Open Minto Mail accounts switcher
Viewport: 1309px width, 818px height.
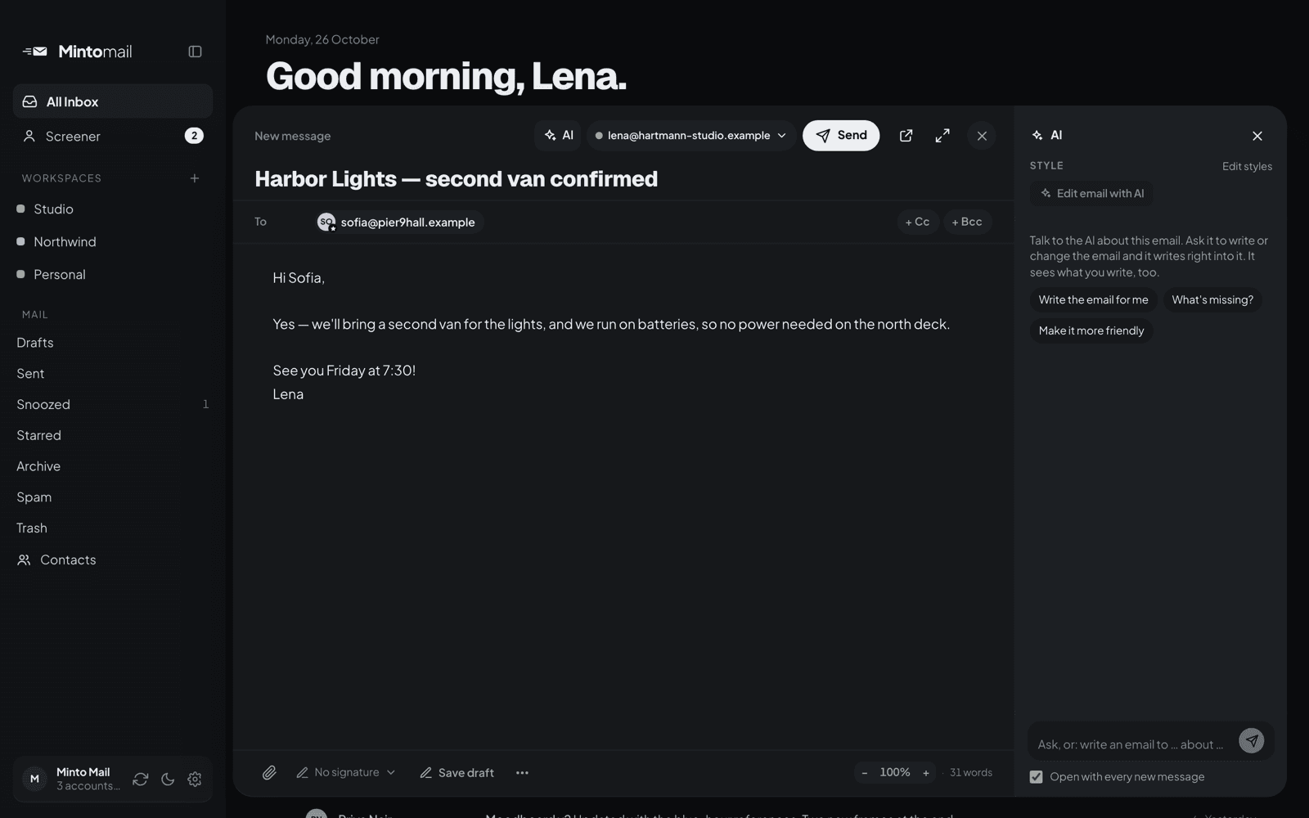click(72, 779)
